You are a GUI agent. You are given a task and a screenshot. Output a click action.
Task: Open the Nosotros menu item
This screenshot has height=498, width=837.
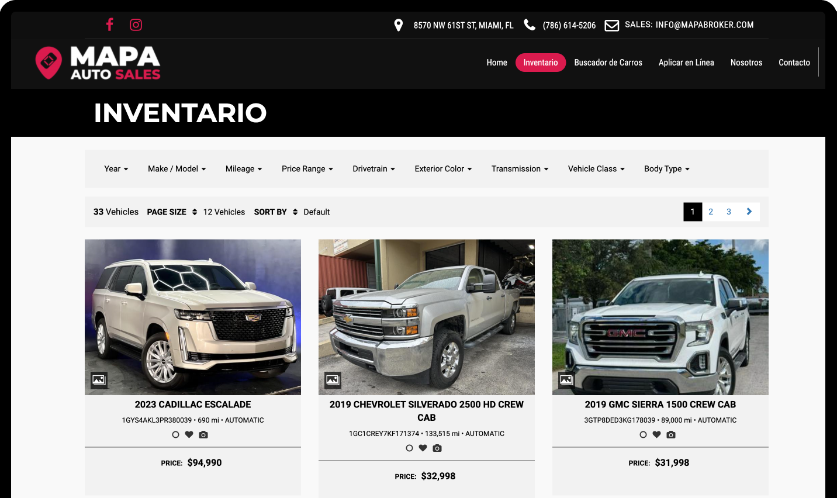746,63
